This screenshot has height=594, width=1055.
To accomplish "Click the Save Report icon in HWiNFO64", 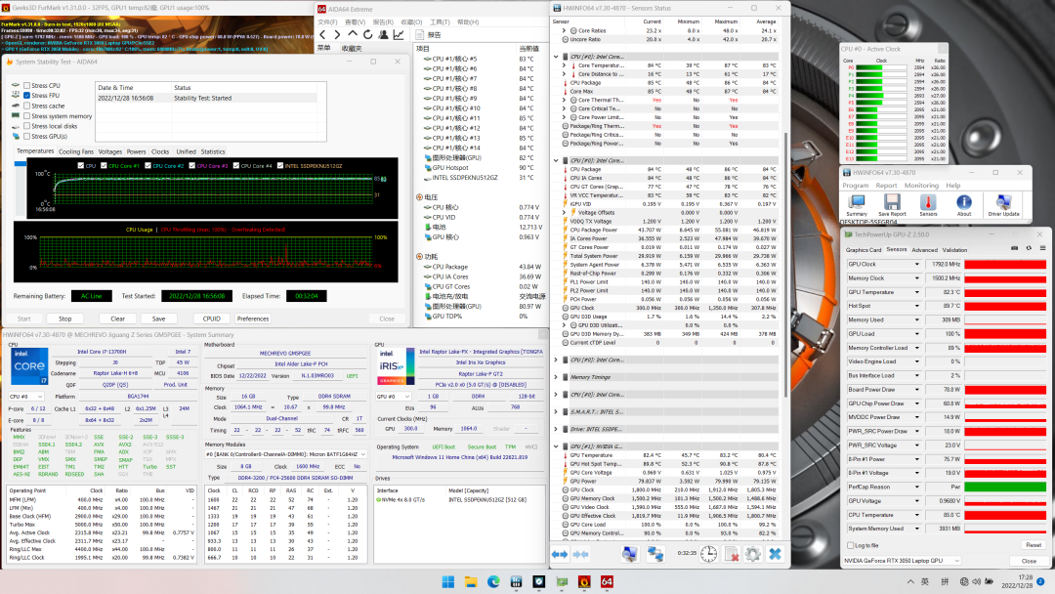I will pyautogui.click(x=891, y=202).
